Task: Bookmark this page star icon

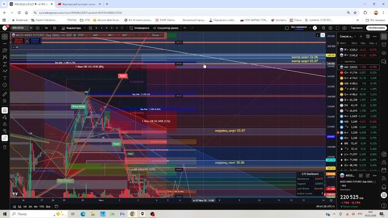Action: click(355, 13)
